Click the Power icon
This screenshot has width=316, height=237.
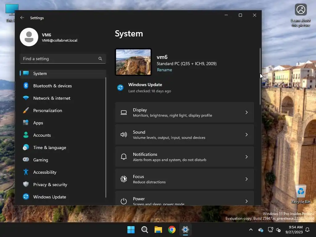(124, 201)
